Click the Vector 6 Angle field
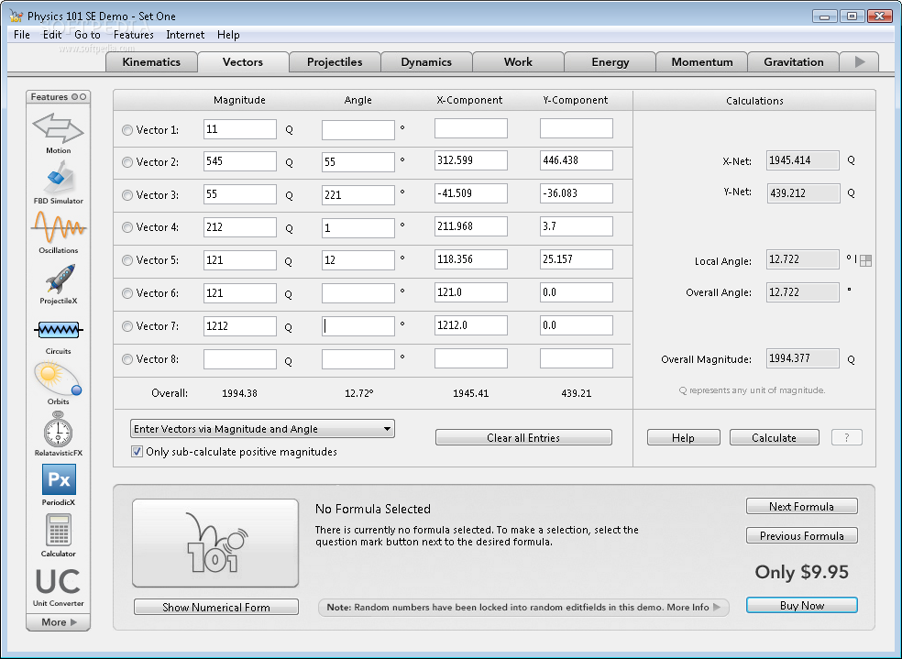 (357, 293)
